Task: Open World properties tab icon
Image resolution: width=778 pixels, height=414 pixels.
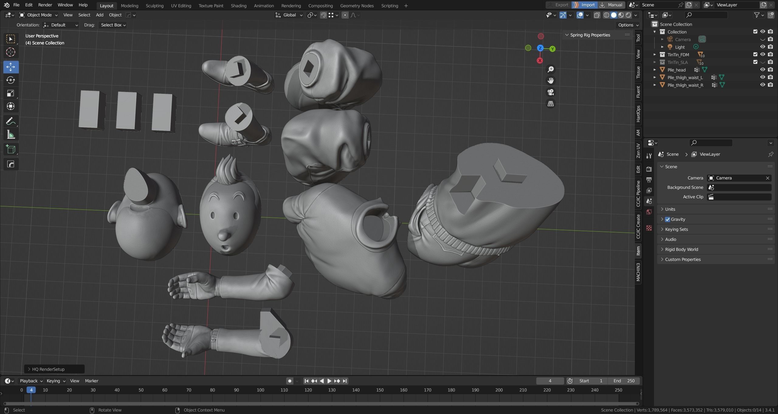Action: 649,212
